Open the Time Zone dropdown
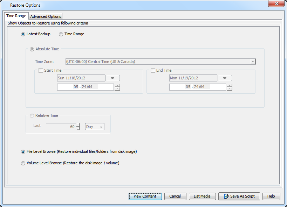The image size is (287, 207). point(253,62)
